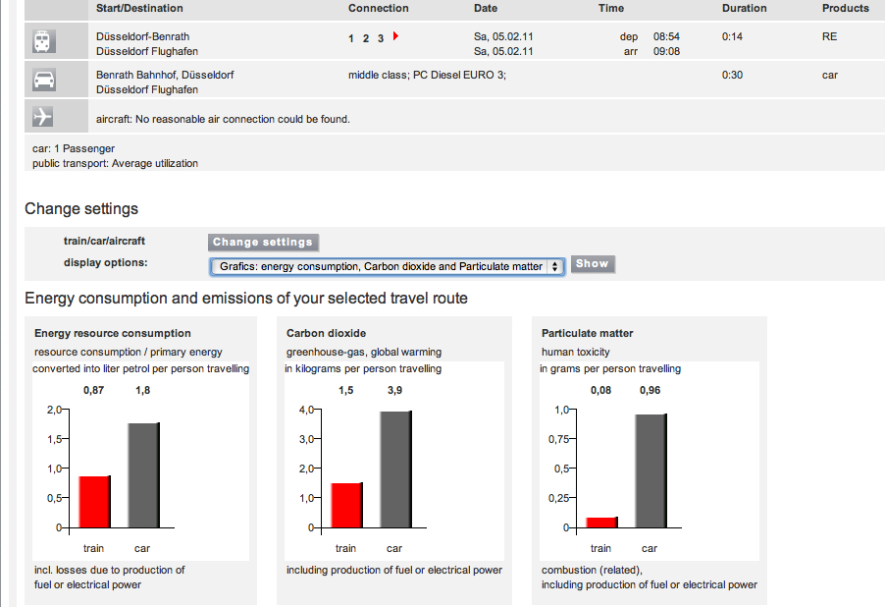Click red train bar in Energy resource chart
Image resolution: width=885 pixels, height=607 pixels.
pos(94,502)
